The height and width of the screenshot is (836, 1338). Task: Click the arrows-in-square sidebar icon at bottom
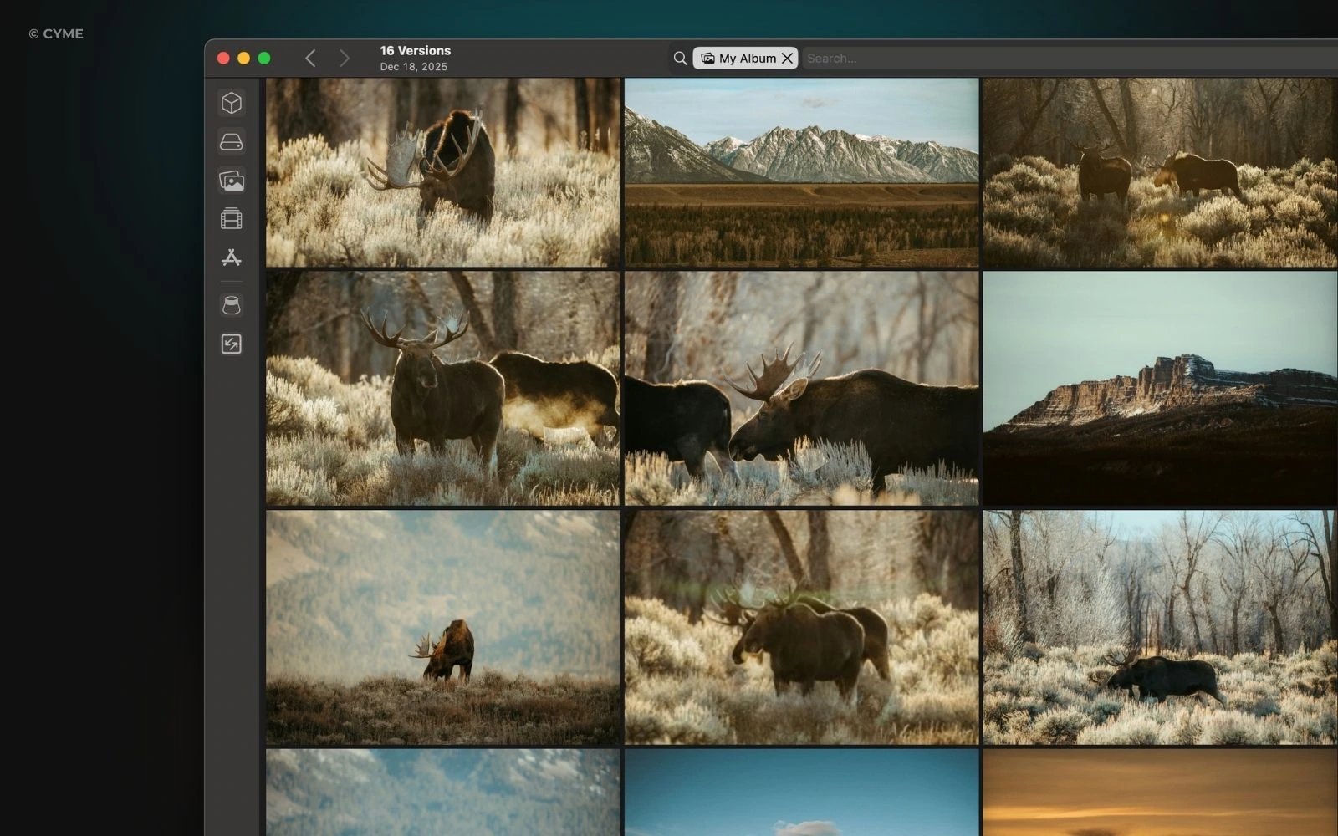coord(232,344)
